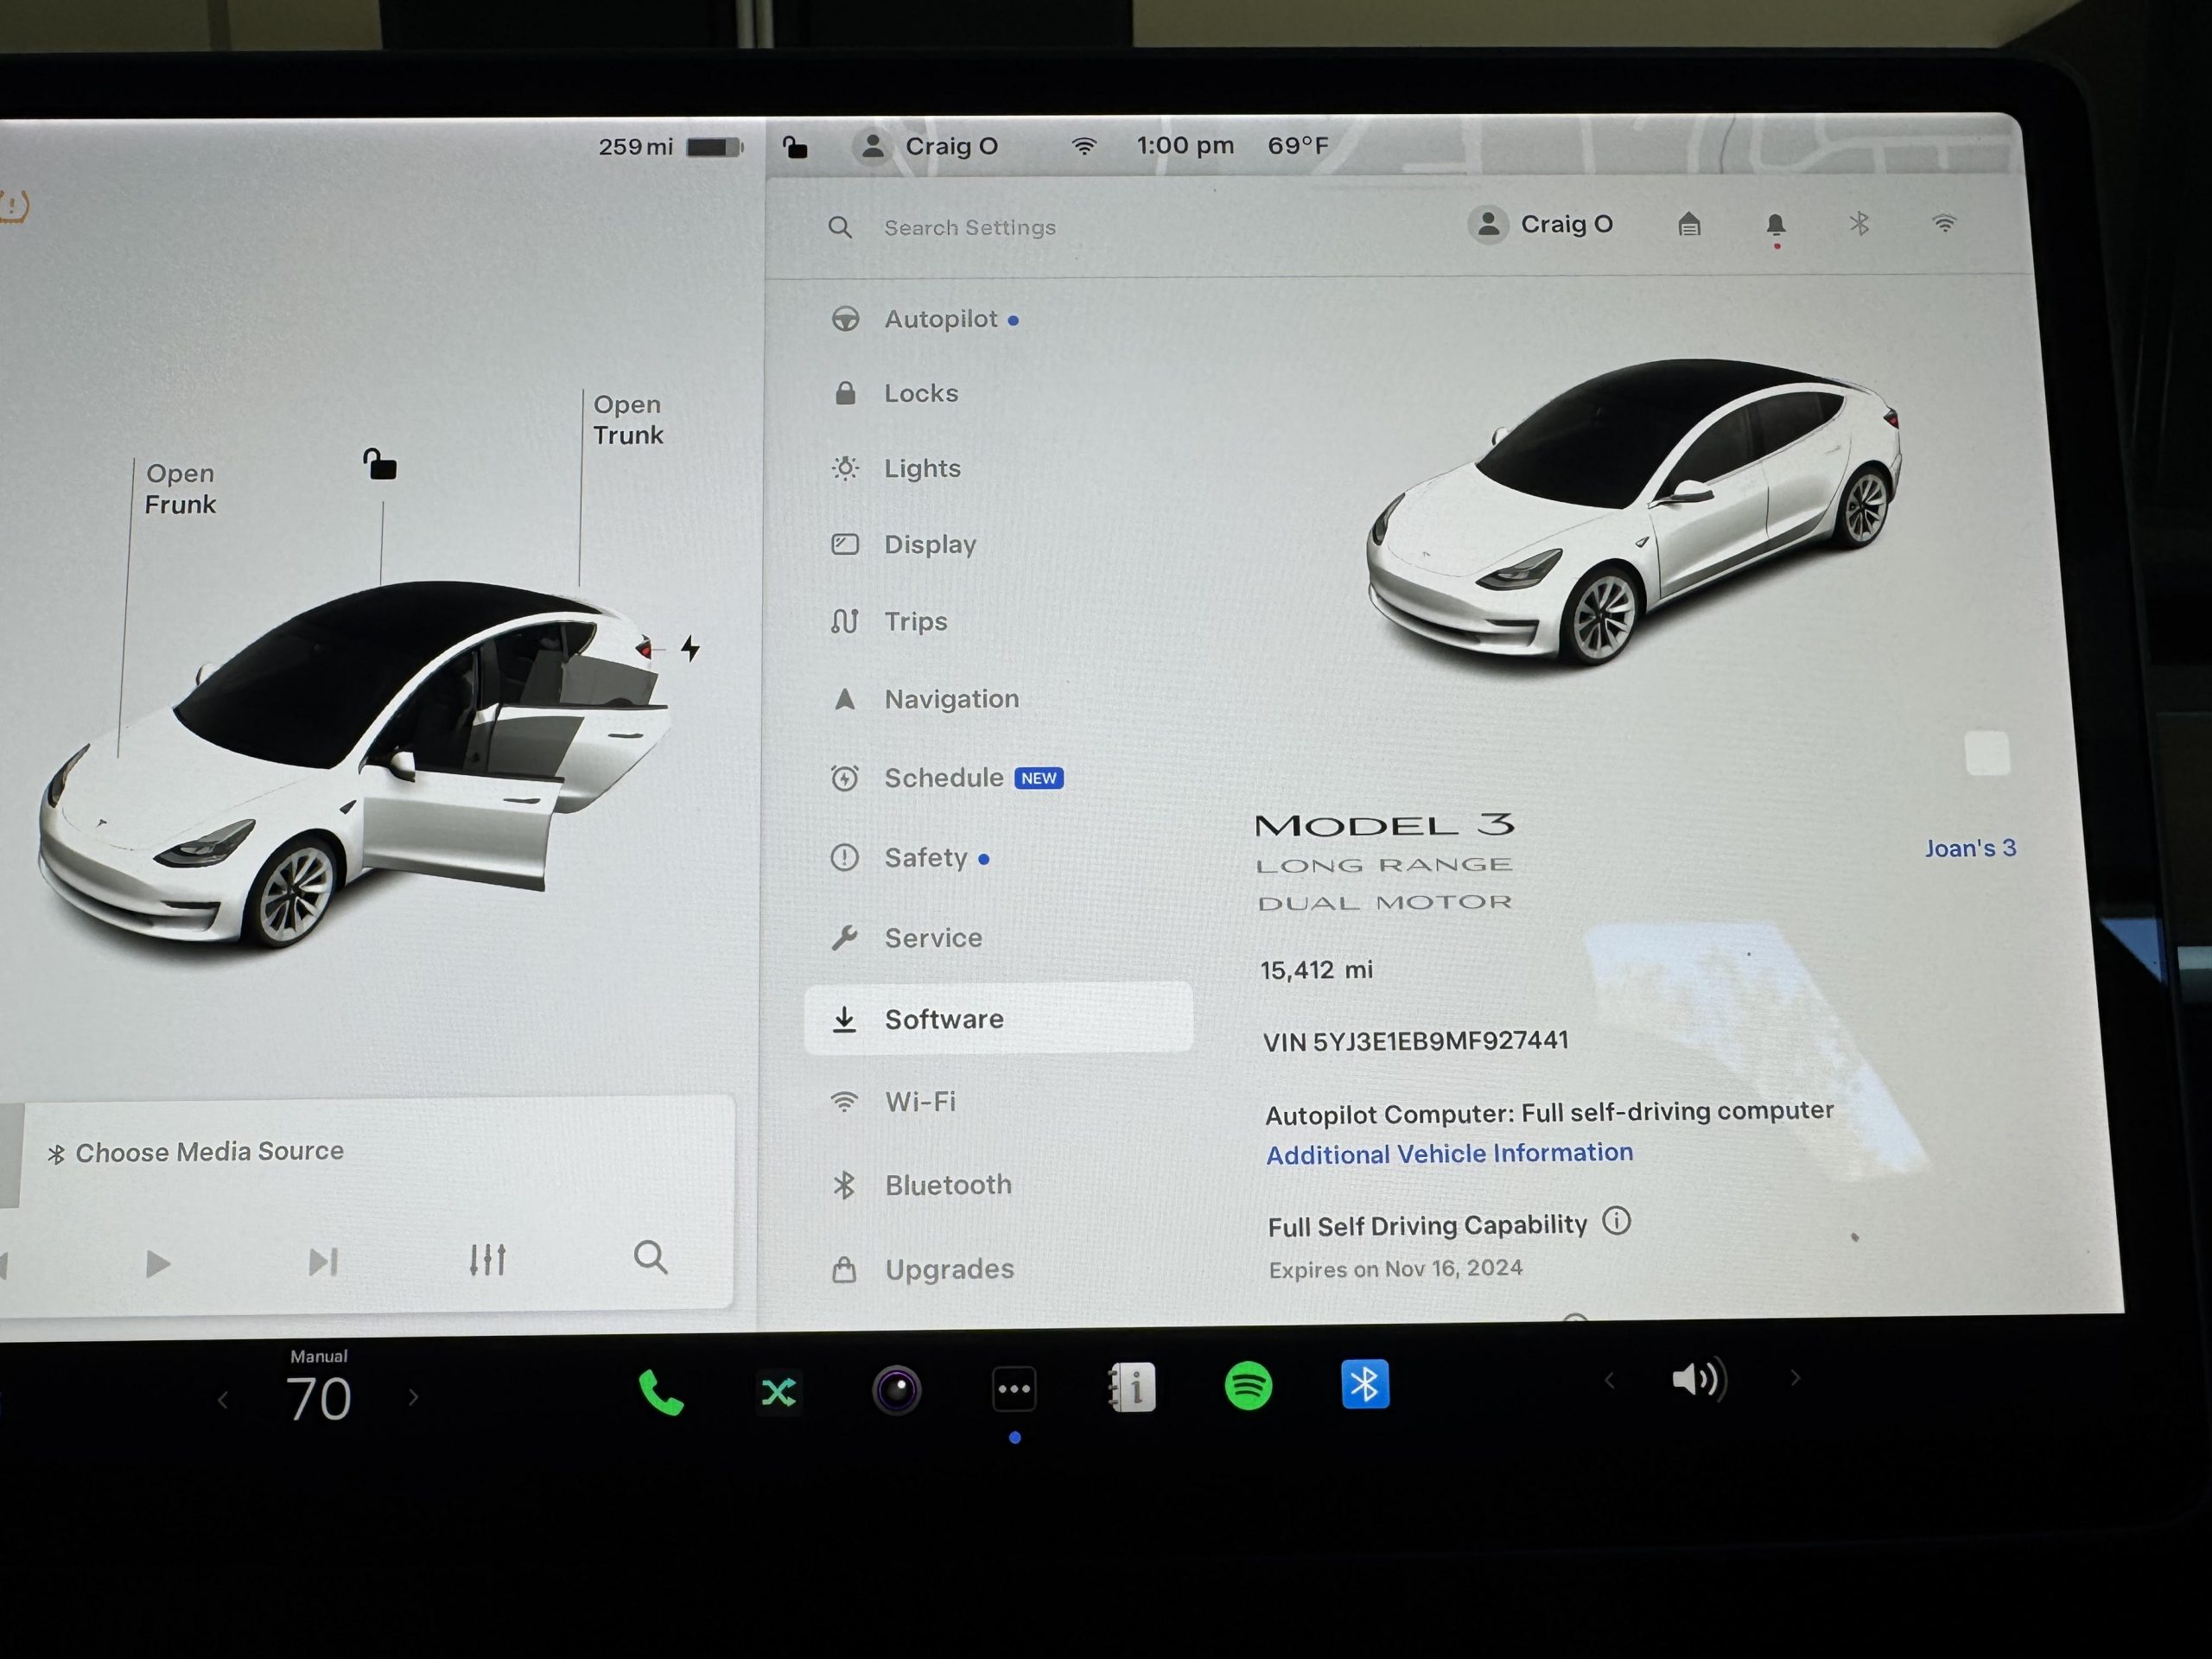Launch Spotify from the dock
The width and height of the screenshot is (2212, 1659).
(x=1248, y=1387)
